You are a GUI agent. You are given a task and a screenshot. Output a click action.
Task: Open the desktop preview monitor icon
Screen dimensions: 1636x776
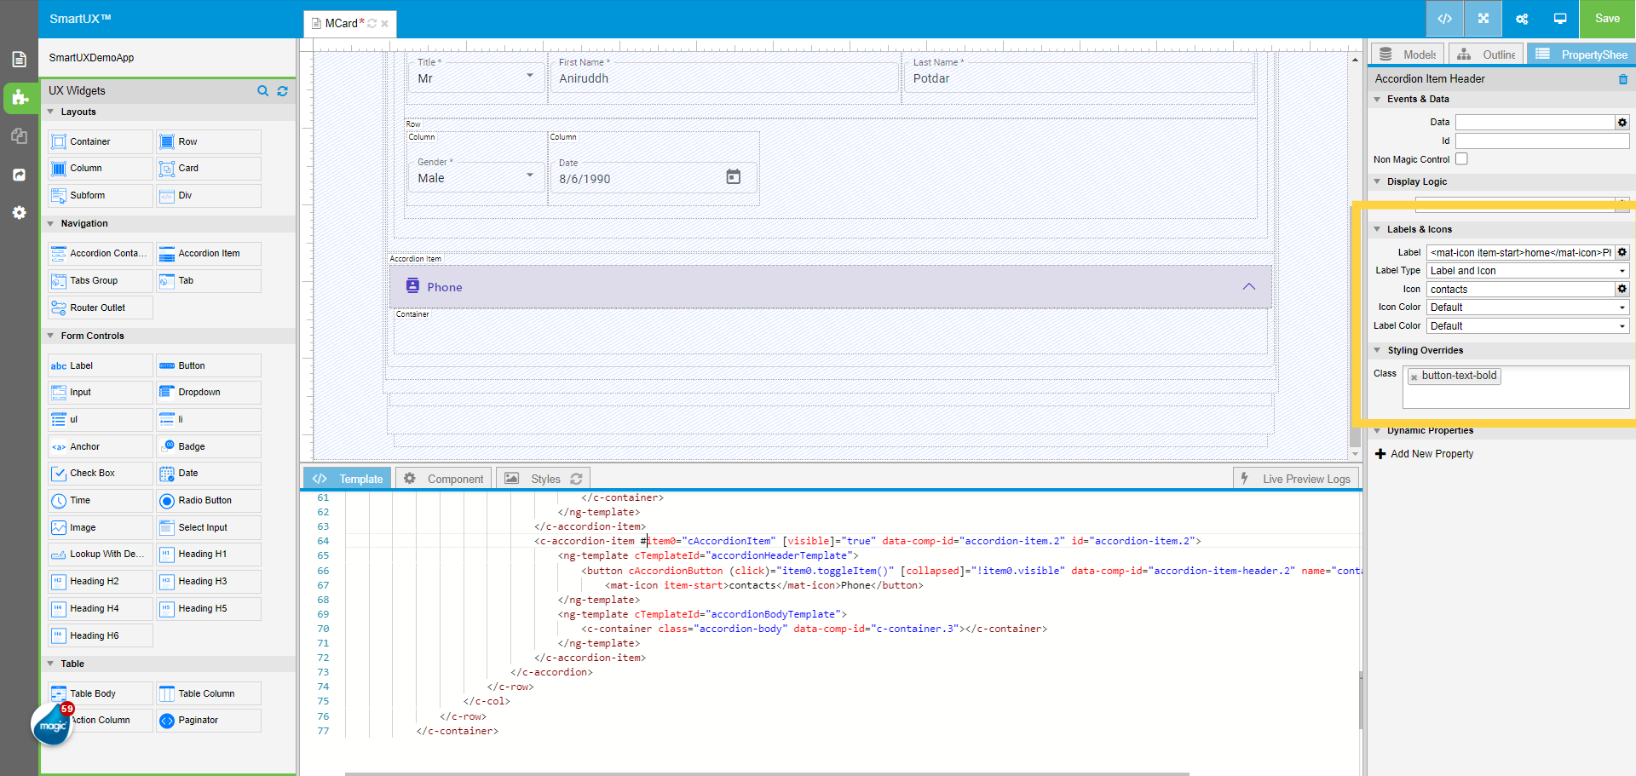(x=1560, y=19)
